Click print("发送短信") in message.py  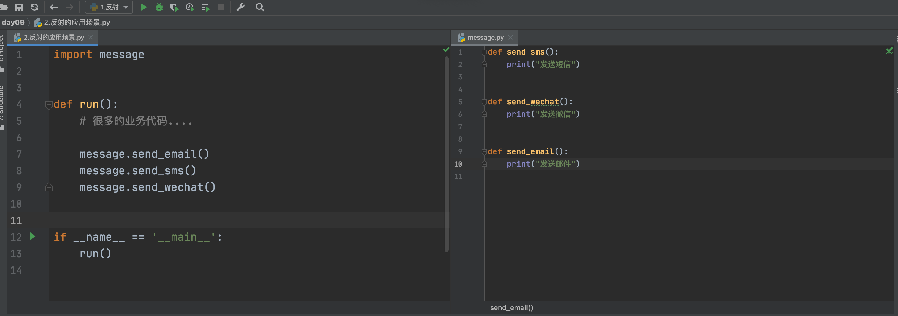coord(543,64)
